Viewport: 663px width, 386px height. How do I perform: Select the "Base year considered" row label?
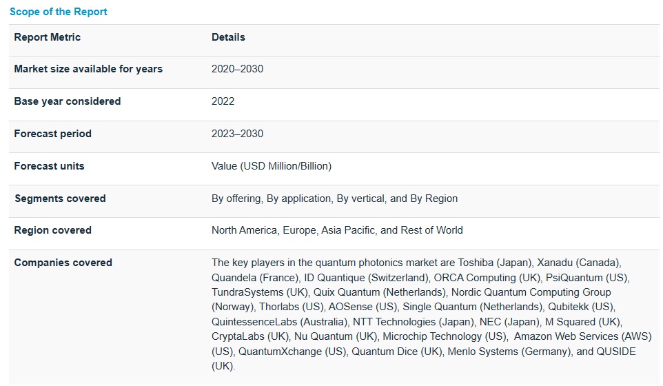pos(68,101)
